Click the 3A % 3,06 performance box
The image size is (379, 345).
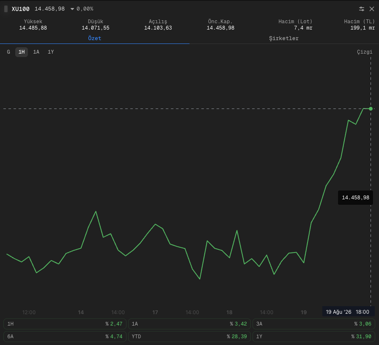pyautogui.click(x=314, y=324)
